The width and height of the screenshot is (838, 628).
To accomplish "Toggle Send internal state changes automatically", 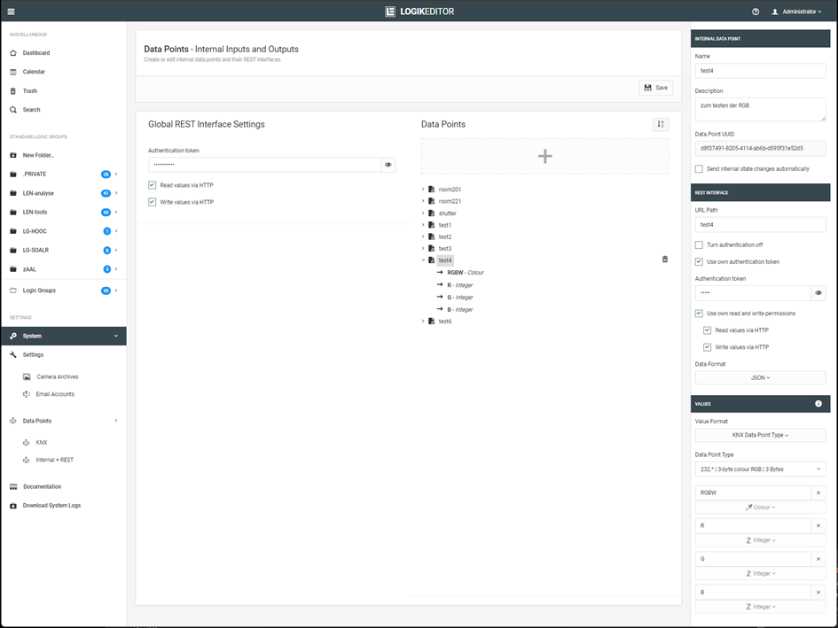I will 699,168.
